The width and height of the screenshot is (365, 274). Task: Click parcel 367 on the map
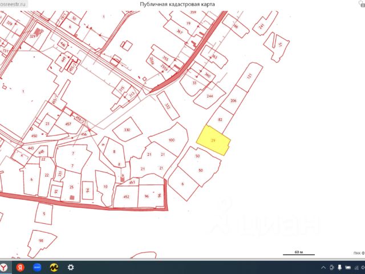click(180, 32)
